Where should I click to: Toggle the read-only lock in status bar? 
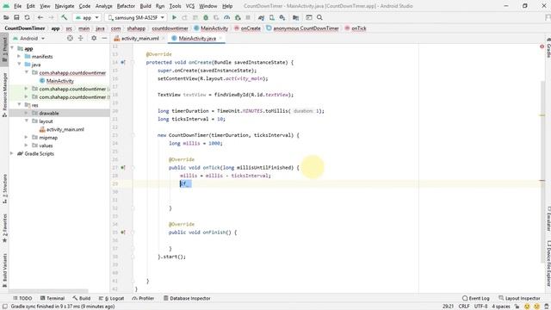(517, 307)
